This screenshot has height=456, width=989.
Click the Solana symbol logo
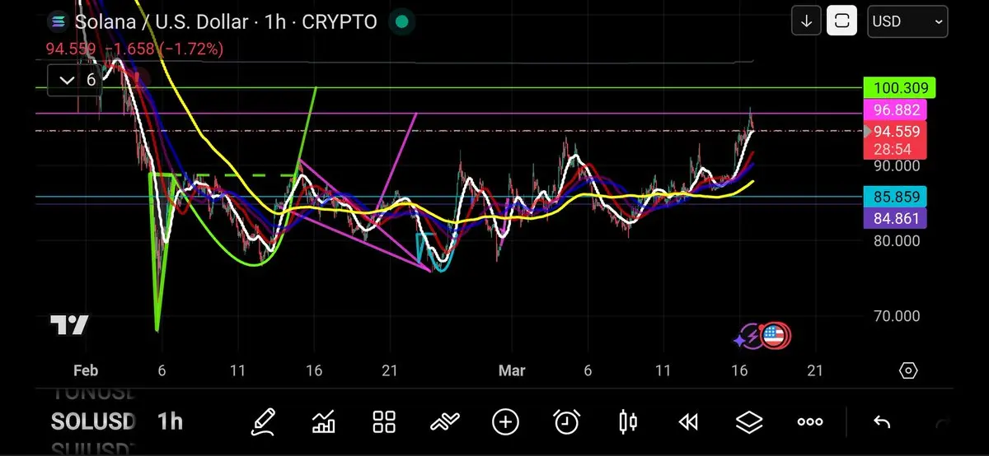(59, 22)
